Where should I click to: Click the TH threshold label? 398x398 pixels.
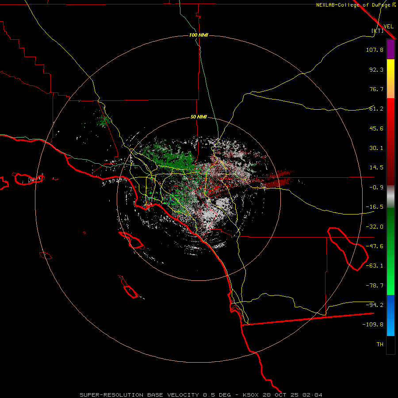tap(380, 344)
